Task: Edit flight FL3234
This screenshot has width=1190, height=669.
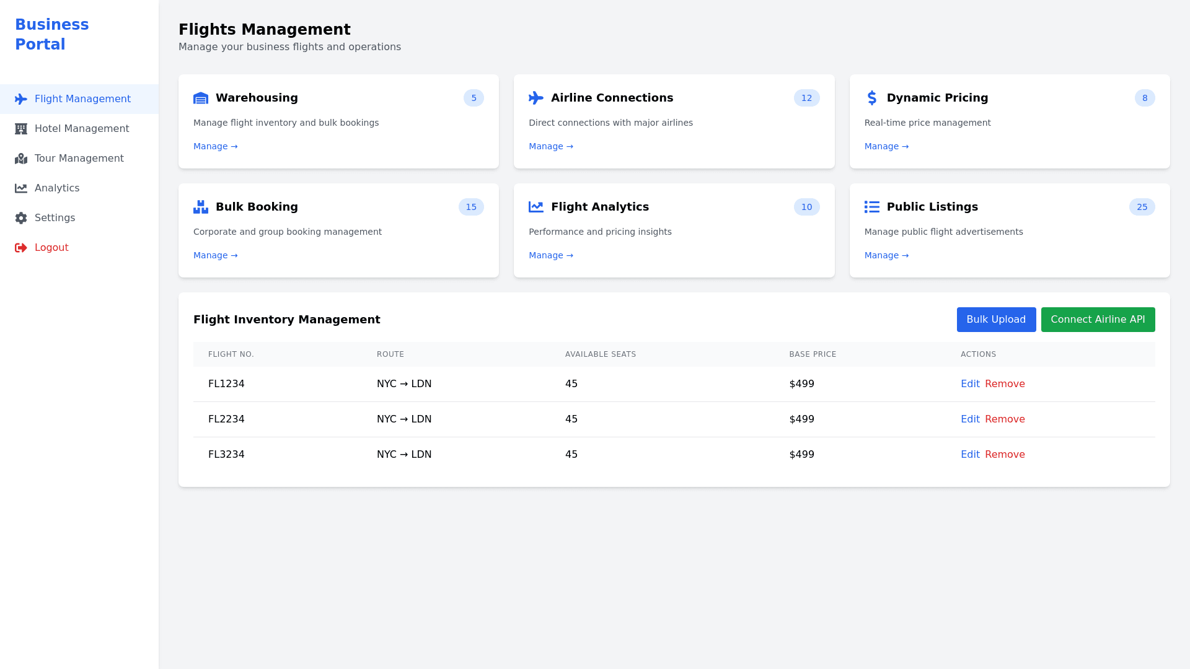Action: [970, 455]
